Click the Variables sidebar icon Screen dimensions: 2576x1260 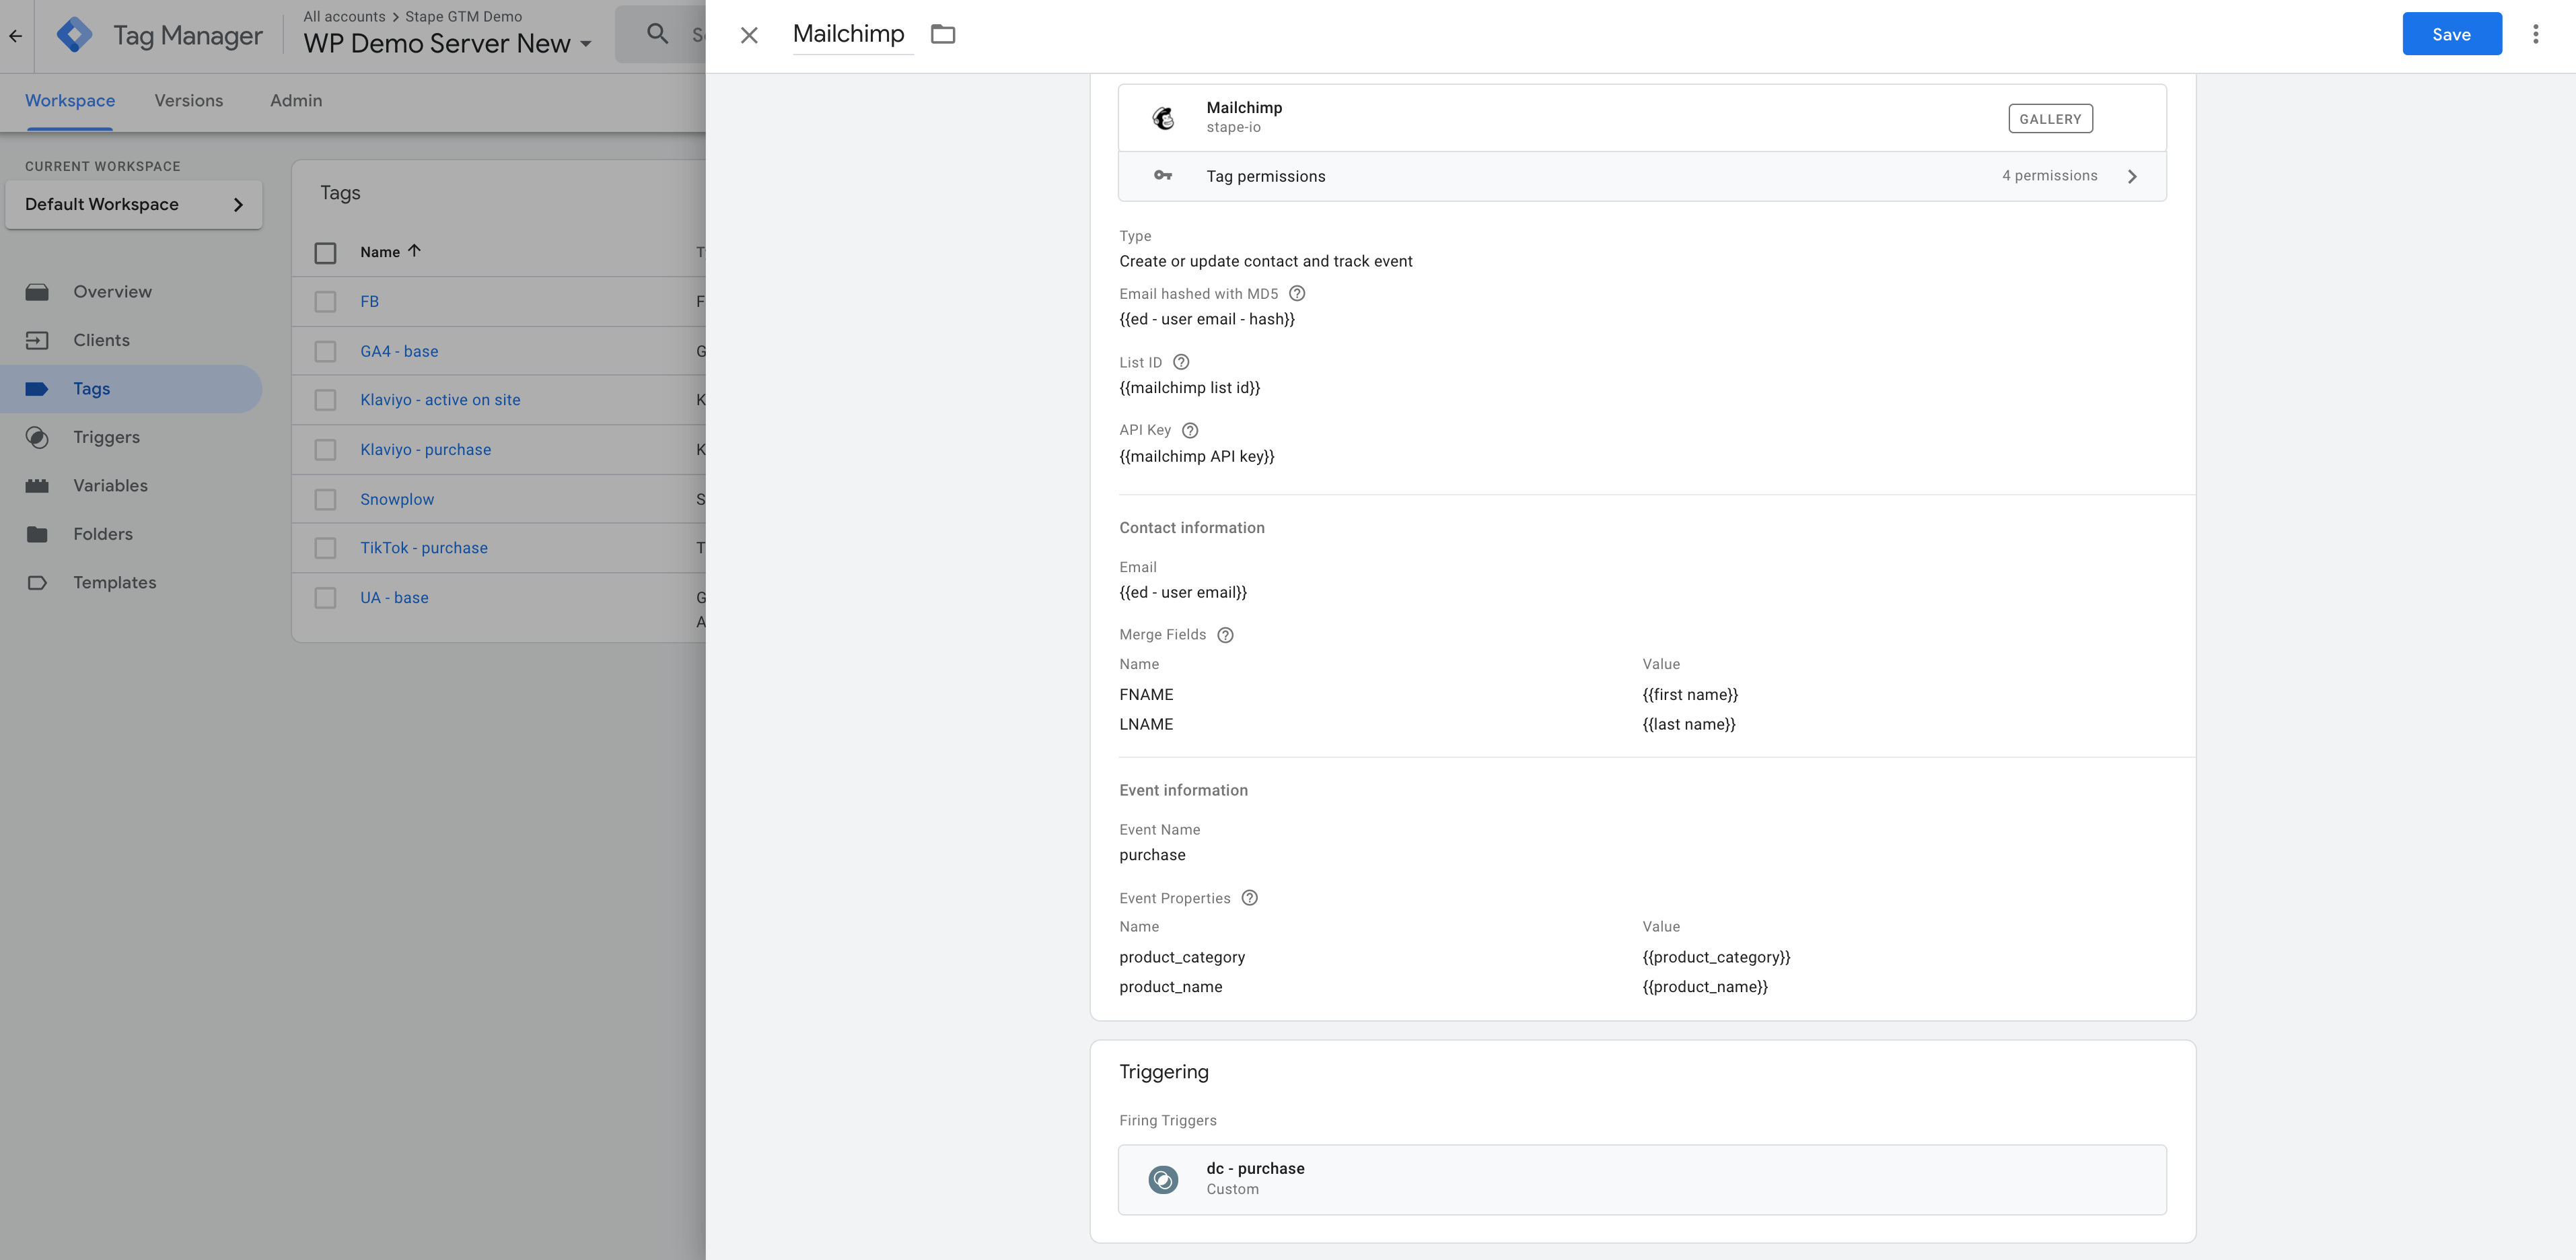pyautogui.click(x=37, y=486)
